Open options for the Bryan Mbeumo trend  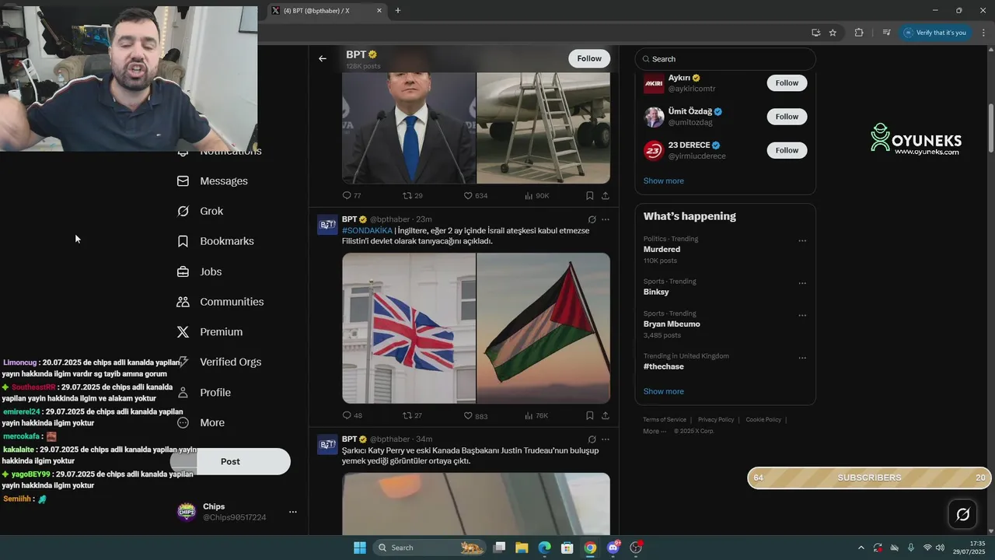click(x=802, y=316)
